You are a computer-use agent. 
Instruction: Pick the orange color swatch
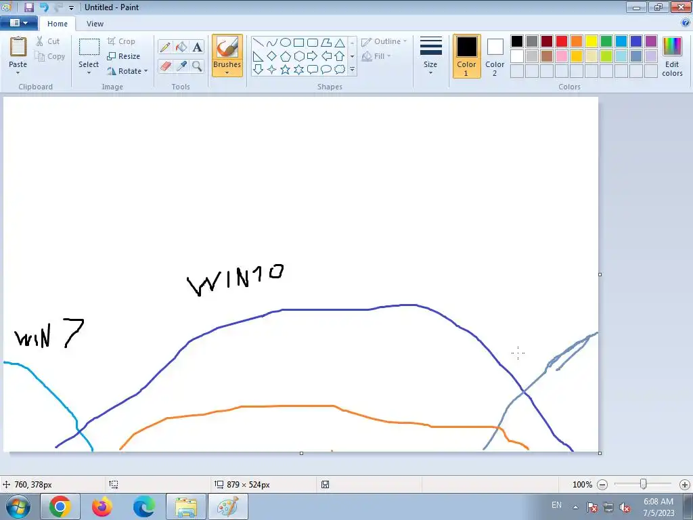coord(577,41)
